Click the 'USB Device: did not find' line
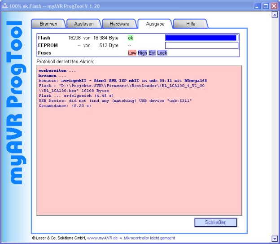This screenshot has width=280, height=244. [115, 100]
